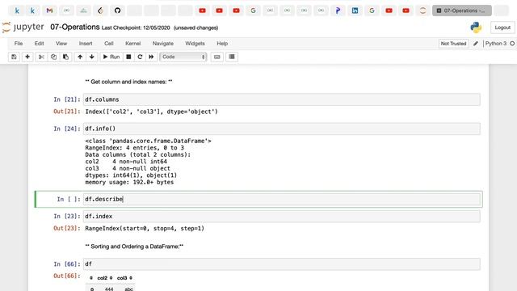Select the df.columns code cell
This screenshot has width=517, height=291.
click(282, 99)
